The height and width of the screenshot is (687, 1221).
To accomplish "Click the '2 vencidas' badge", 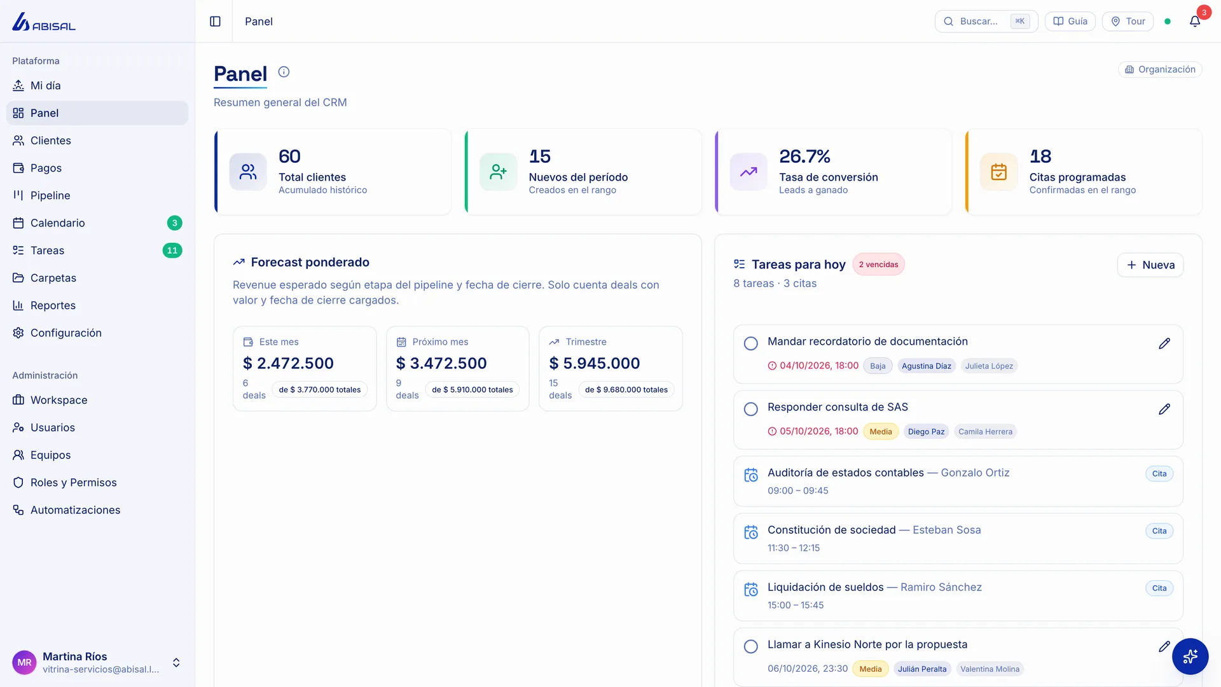I will pos(878,265).
